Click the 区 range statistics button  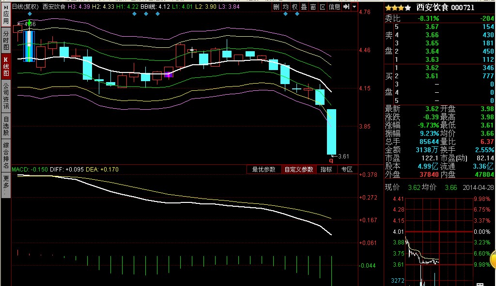[x=323, y=7]
